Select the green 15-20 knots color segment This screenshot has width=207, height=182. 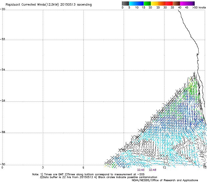(x=147, y=3)
